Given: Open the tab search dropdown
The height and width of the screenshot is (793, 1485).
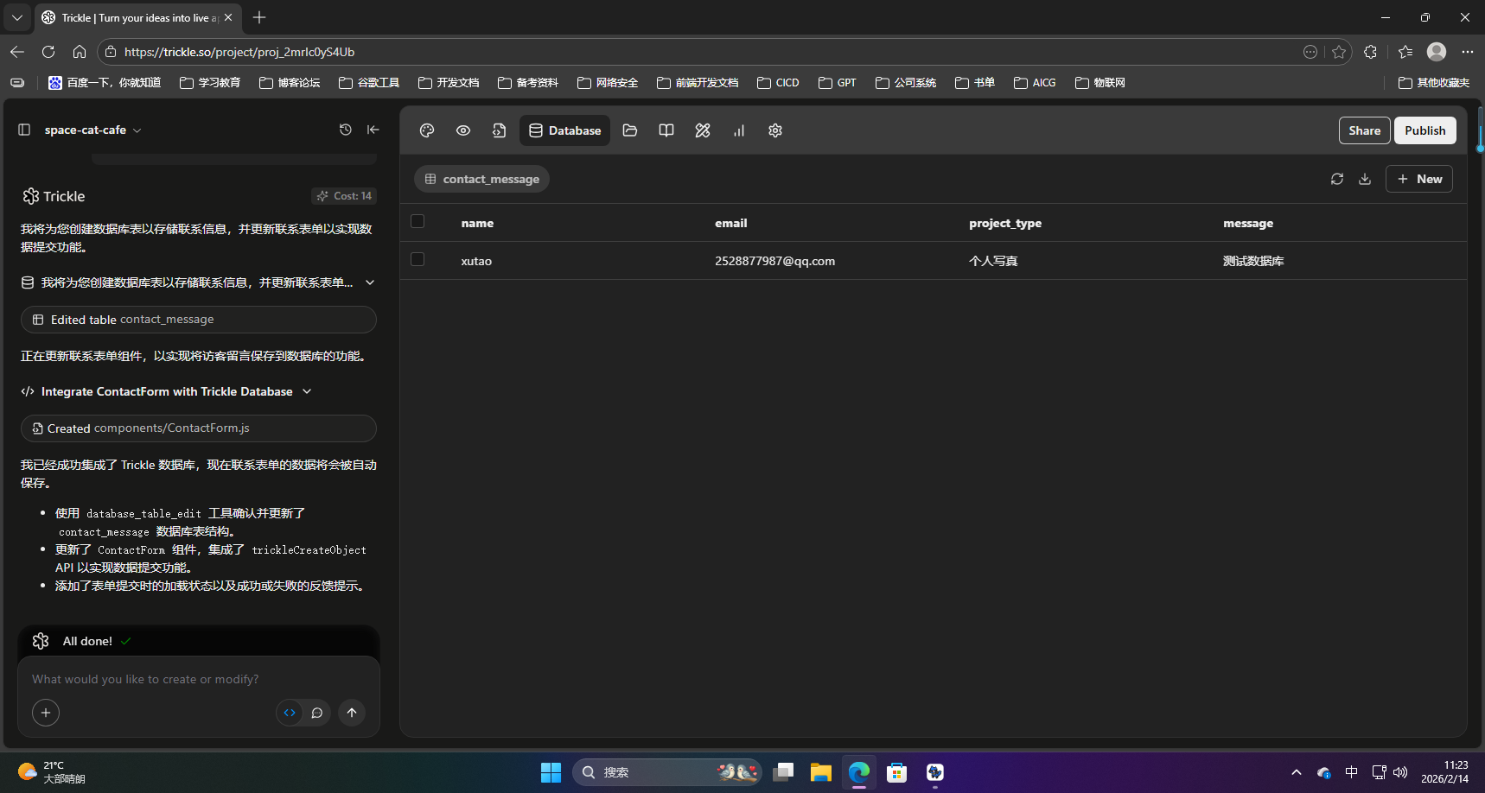Looking at the screenshot, I should pos(17,17).
